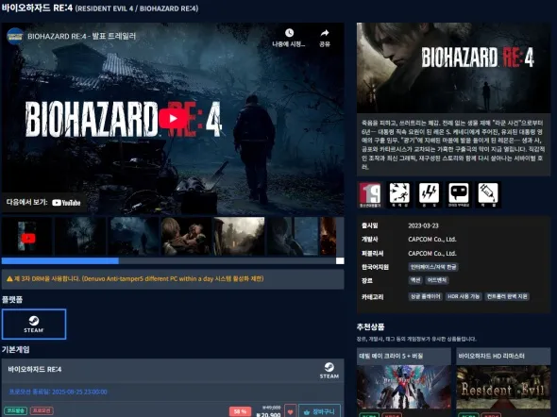The width and height of the screenshot is (557, 417).
Task: Play the BIOHAZARD RE:4 YouTube trailer
Action: [x=173, y=119]
